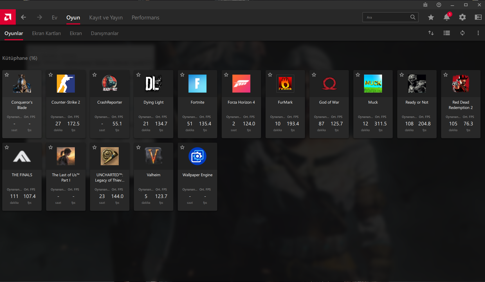The image size is (485, 282).
Task: Open the Danışmanlar sub-tab
Action: [x=105, y=33]
